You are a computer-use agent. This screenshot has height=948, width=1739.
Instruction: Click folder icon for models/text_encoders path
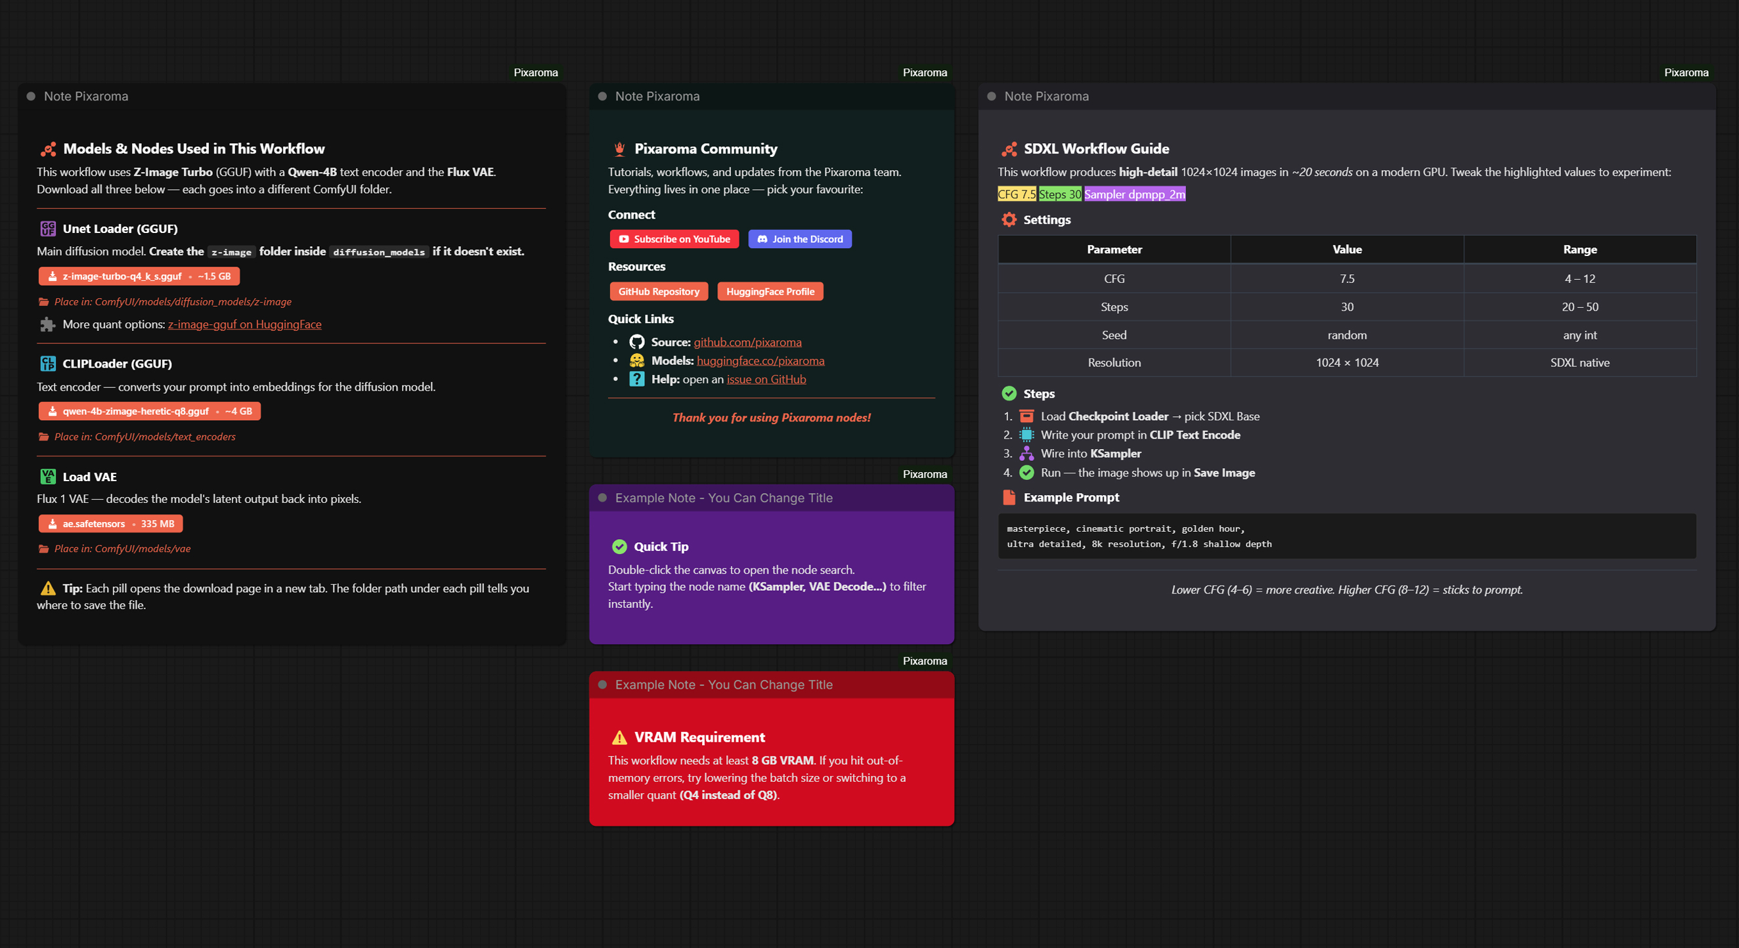(44, 437)
